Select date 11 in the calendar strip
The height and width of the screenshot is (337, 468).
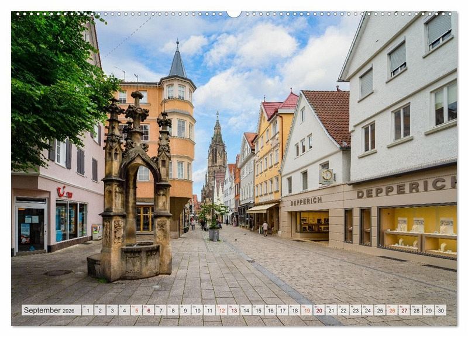pyautogui.click(x=209, y=310)
